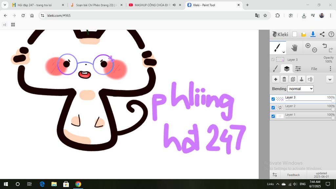Delete layer using the trash icon
Screen dimensions: 336x189
tap(284, 79)
